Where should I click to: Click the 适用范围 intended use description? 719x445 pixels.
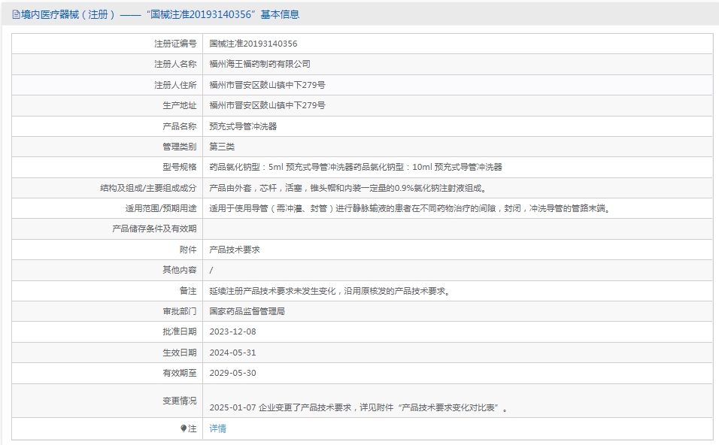click(x=410, y=208)
